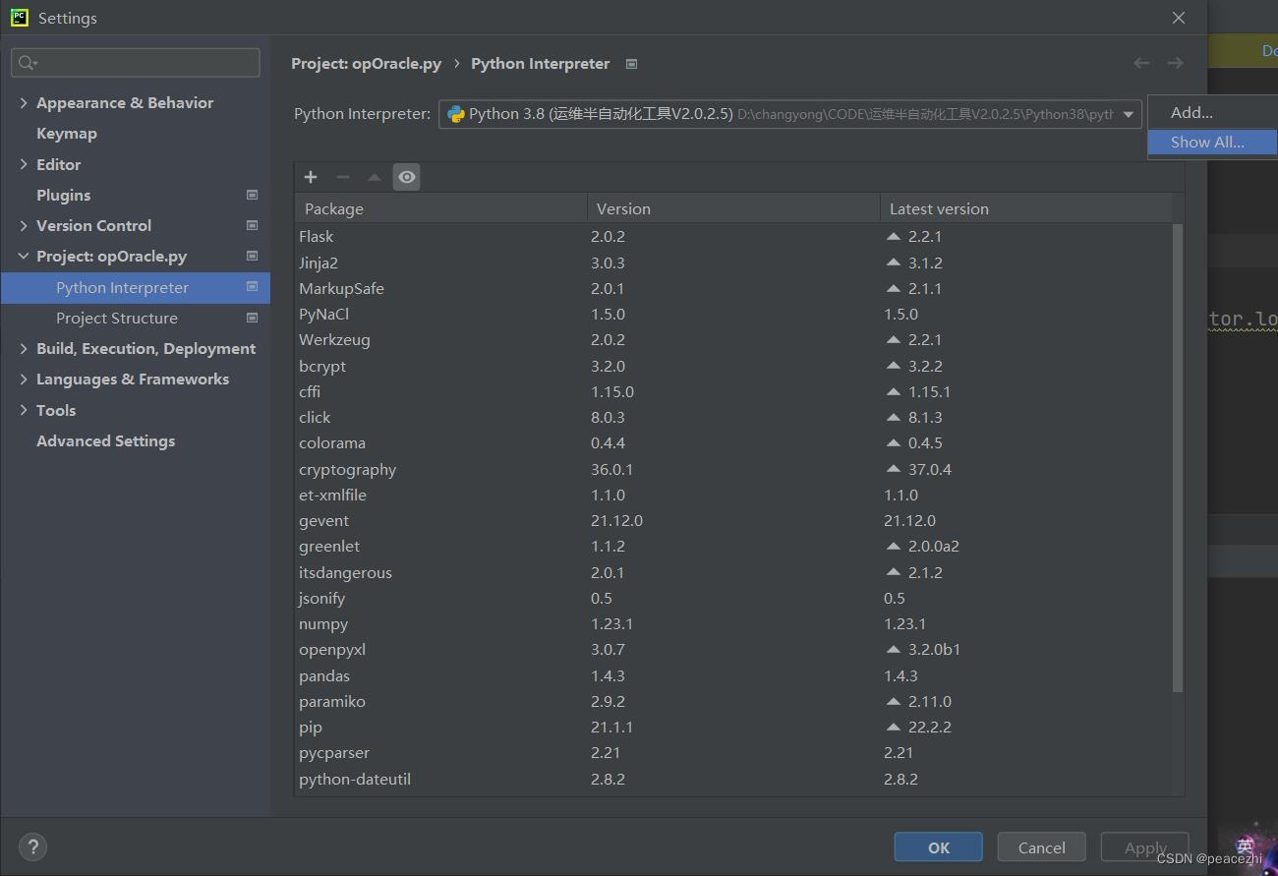Click the package list vertical scrollbar
Viewport: 1278px width, 876px height.
pyautogui.click(x=1178, y=458)
